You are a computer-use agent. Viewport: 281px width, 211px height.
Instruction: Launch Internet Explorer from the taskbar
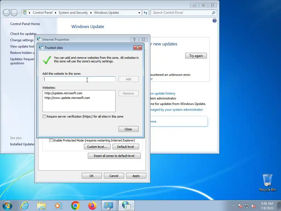click(24, 206)
